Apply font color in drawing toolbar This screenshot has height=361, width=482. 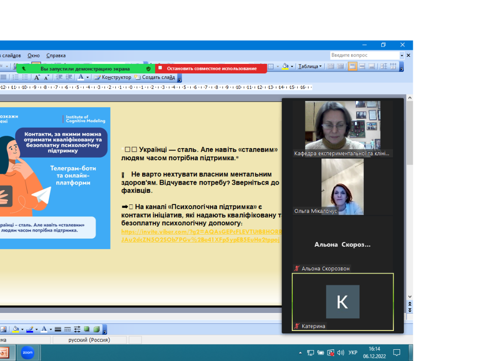44,330
